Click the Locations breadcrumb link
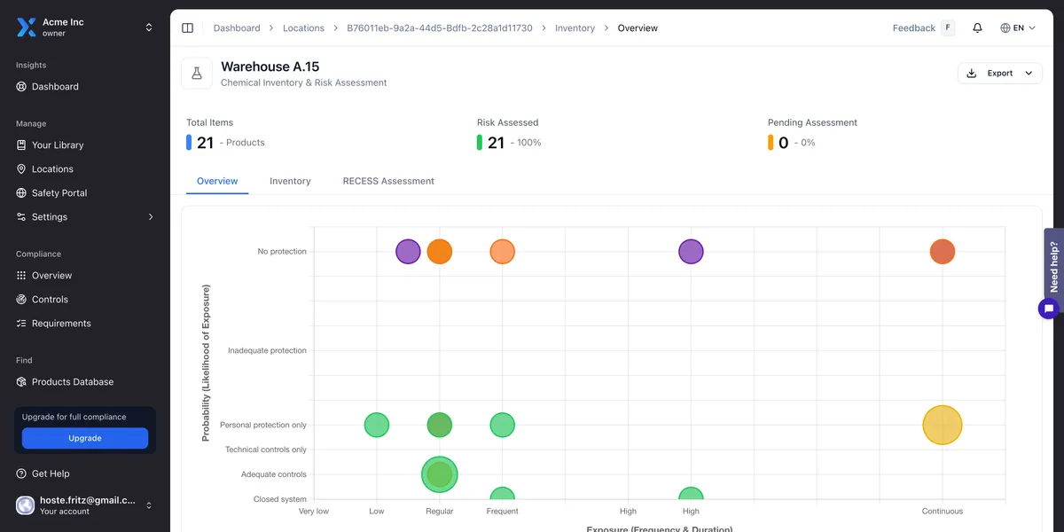This screenshot has height=532, width=1064. (x=303, y=28)
